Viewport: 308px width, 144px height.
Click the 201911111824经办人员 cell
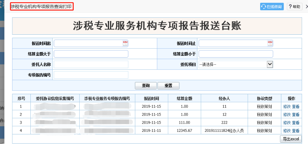coord(224,130)
